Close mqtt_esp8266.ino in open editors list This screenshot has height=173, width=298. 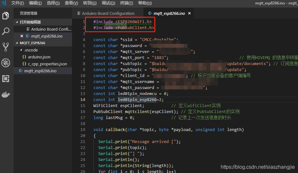pos(22,36)
